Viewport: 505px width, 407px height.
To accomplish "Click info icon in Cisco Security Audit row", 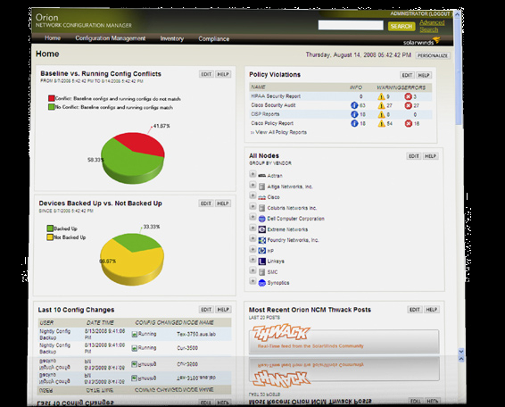I will 354,105.
